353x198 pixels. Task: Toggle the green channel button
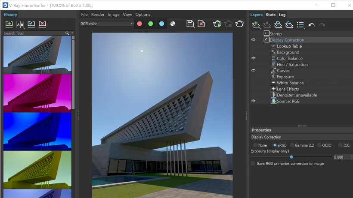[151, 24]
